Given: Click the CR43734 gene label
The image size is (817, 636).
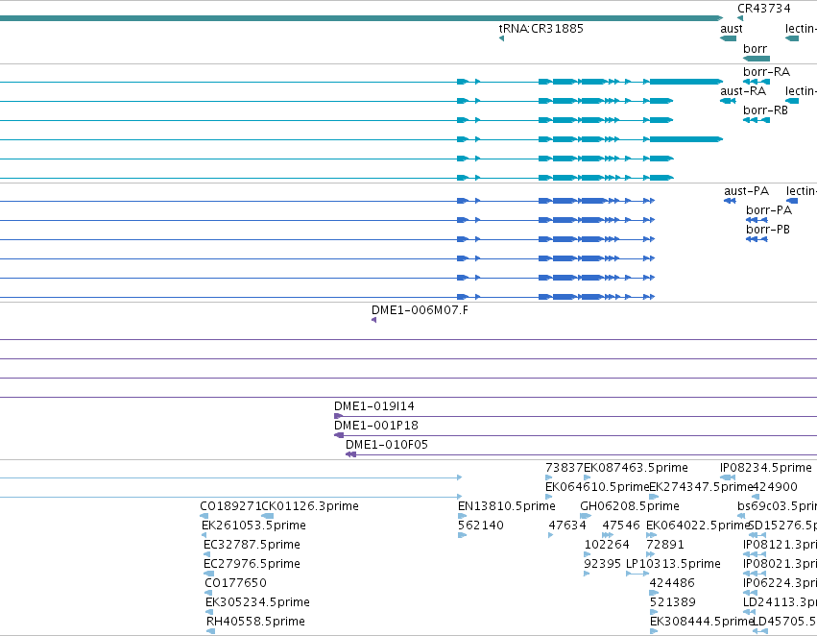Looking at the screenshot, I should [x=764, y=9].
